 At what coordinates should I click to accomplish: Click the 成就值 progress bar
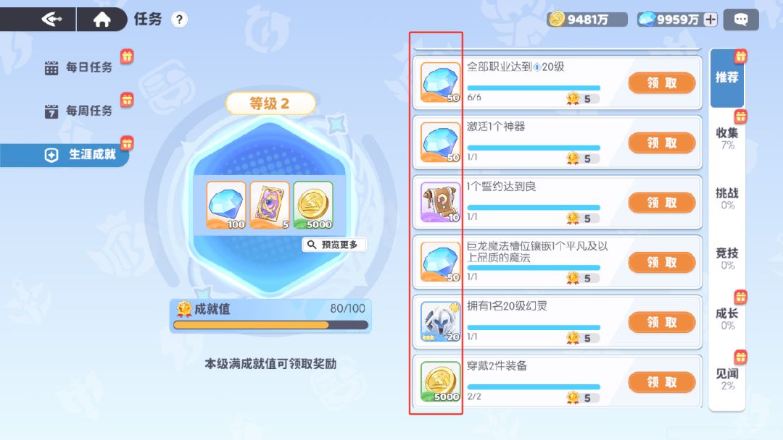pyautogui.click(x=270, y=325)
